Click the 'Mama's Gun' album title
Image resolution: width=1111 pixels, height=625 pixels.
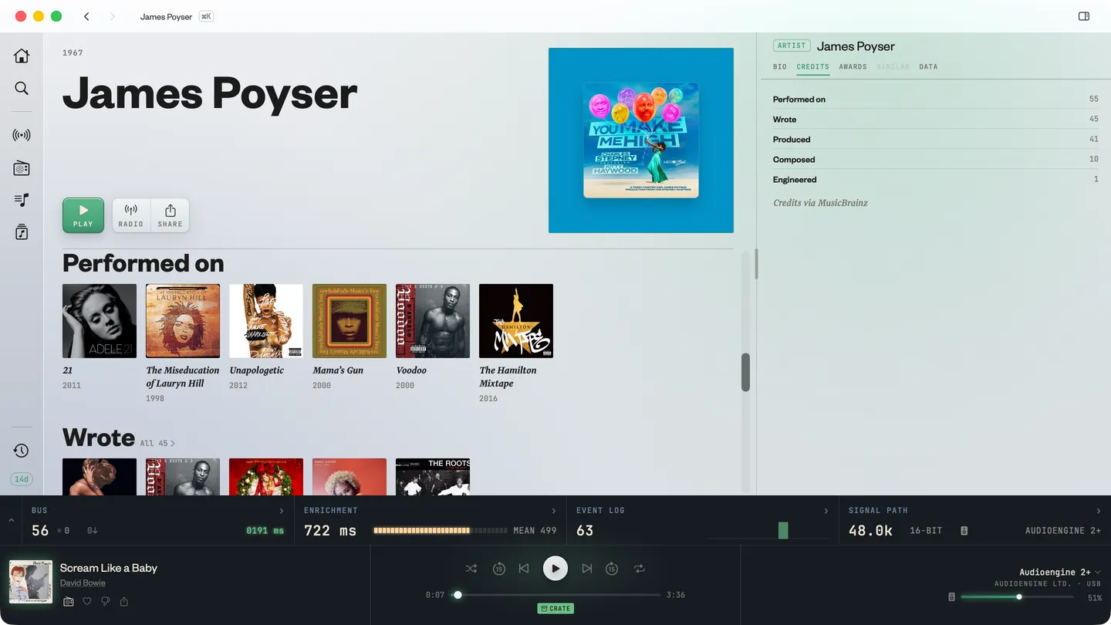point(338,370)
